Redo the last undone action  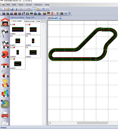click(47, 9)
